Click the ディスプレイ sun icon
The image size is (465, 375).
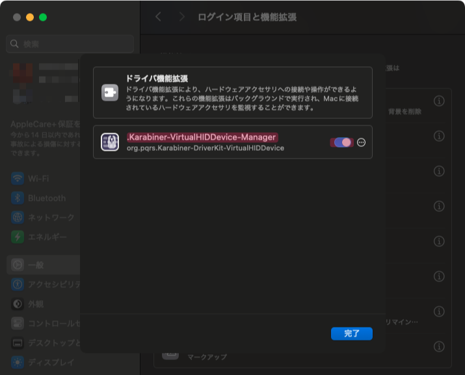pyautogui.click(x=18, y=362)
